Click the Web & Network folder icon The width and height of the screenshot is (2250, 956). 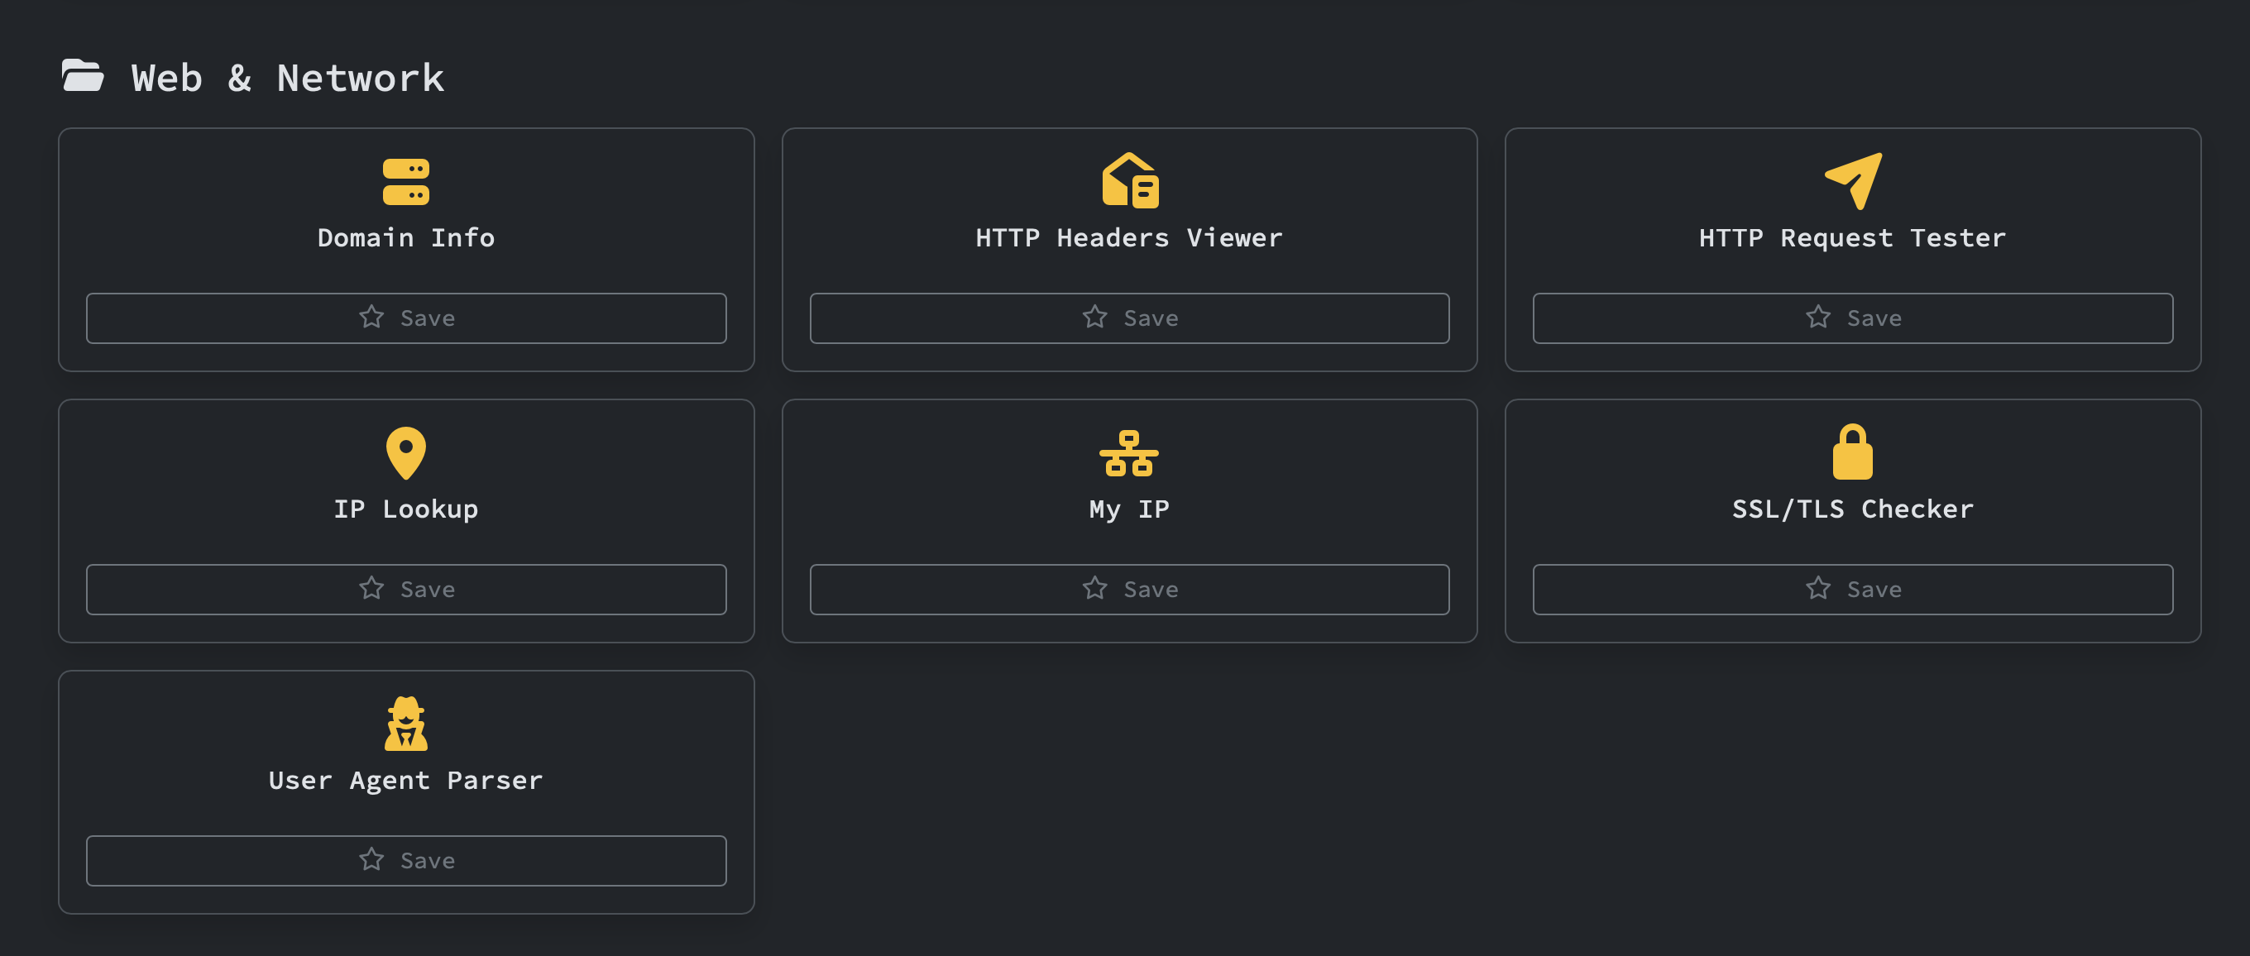coord(82,77)
